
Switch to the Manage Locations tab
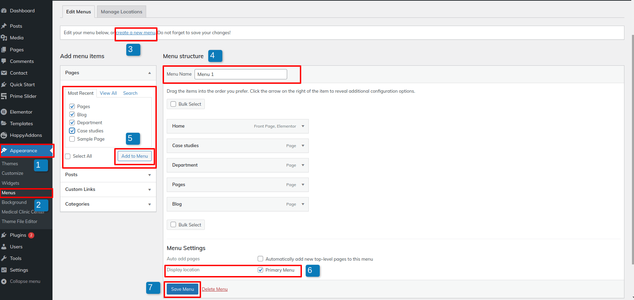tap(121, 12)
